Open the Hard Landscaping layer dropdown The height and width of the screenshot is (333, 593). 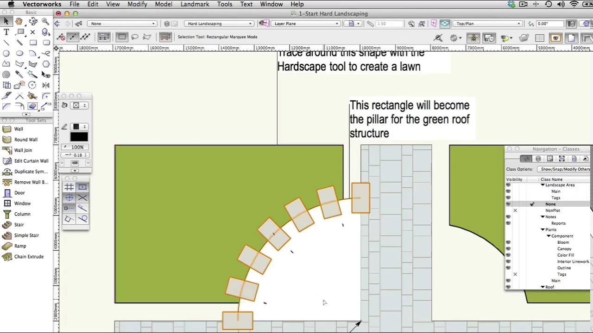click(x=219, y=24)
